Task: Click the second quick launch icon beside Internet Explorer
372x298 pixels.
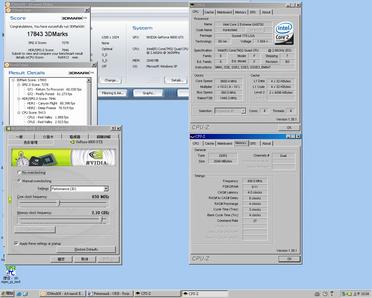Action: 25,294
